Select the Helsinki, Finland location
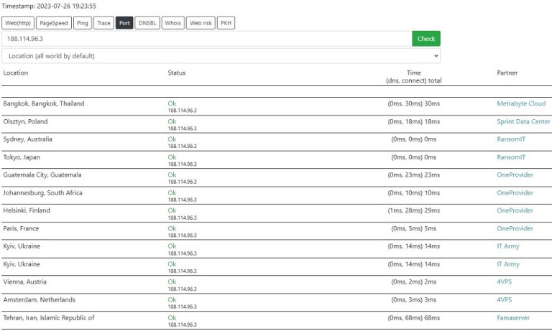Viewport: 552px width, 331px height. (27, 210)
